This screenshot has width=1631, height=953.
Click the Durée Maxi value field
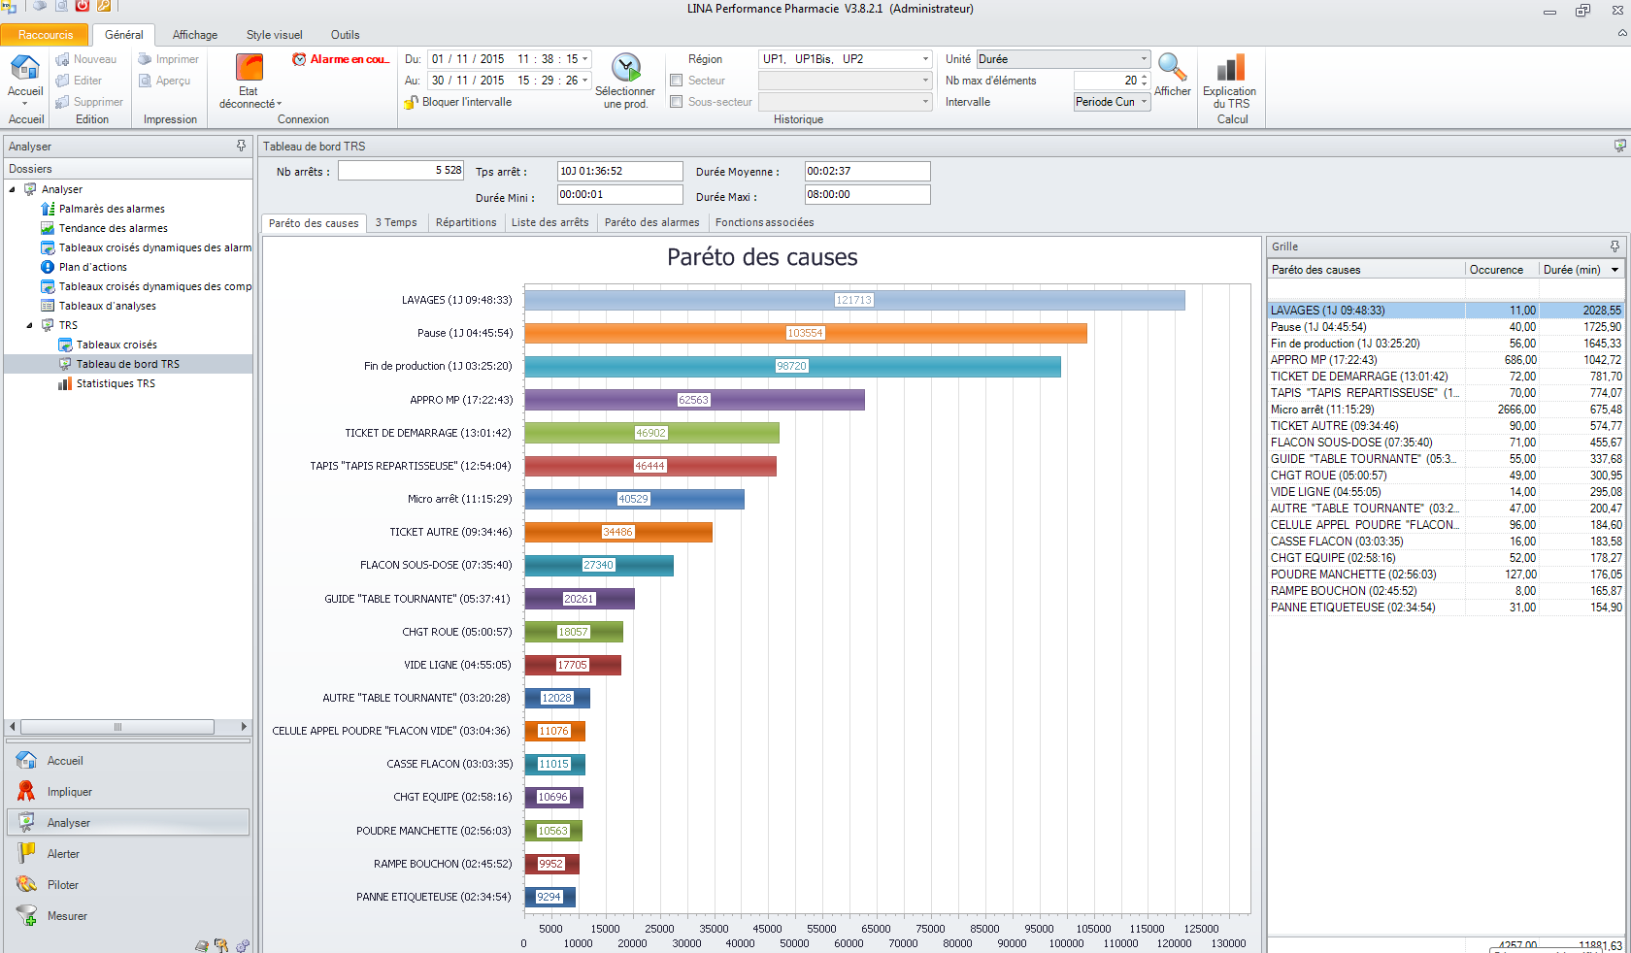pyautogui.click(x=868, y=194)
